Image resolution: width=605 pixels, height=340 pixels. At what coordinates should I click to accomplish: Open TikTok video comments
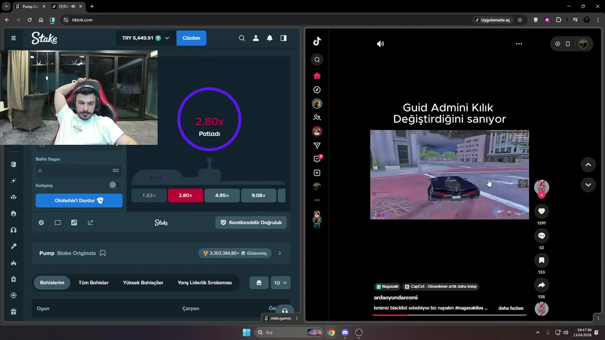pyautogui.click(x=542, y=236)
